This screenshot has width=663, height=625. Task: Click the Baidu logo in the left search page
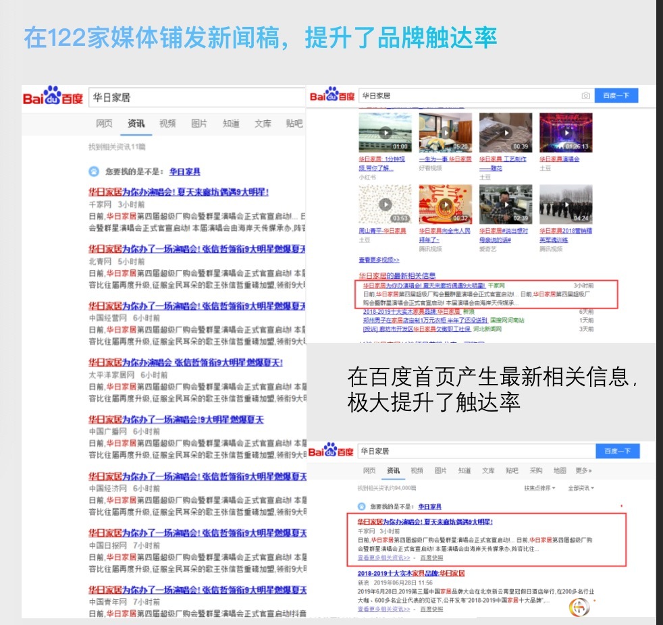tap(53, 96)
